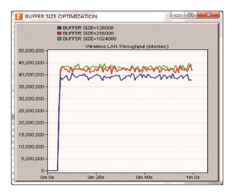Click the 0m 20s time axis label
Image resolution: width=234 pixels, height=196 pixels.
(x=96, y=177)
